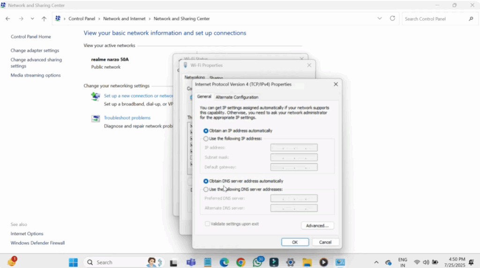Open Media streaming options
The height and width of the screenshot is (268, 480).
(36, 75)
